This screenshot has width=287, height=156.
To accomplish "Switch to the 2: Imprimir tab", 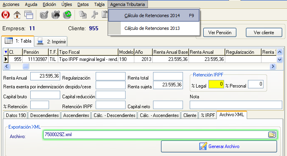I will pyautogui.click(x=51, y=41).
